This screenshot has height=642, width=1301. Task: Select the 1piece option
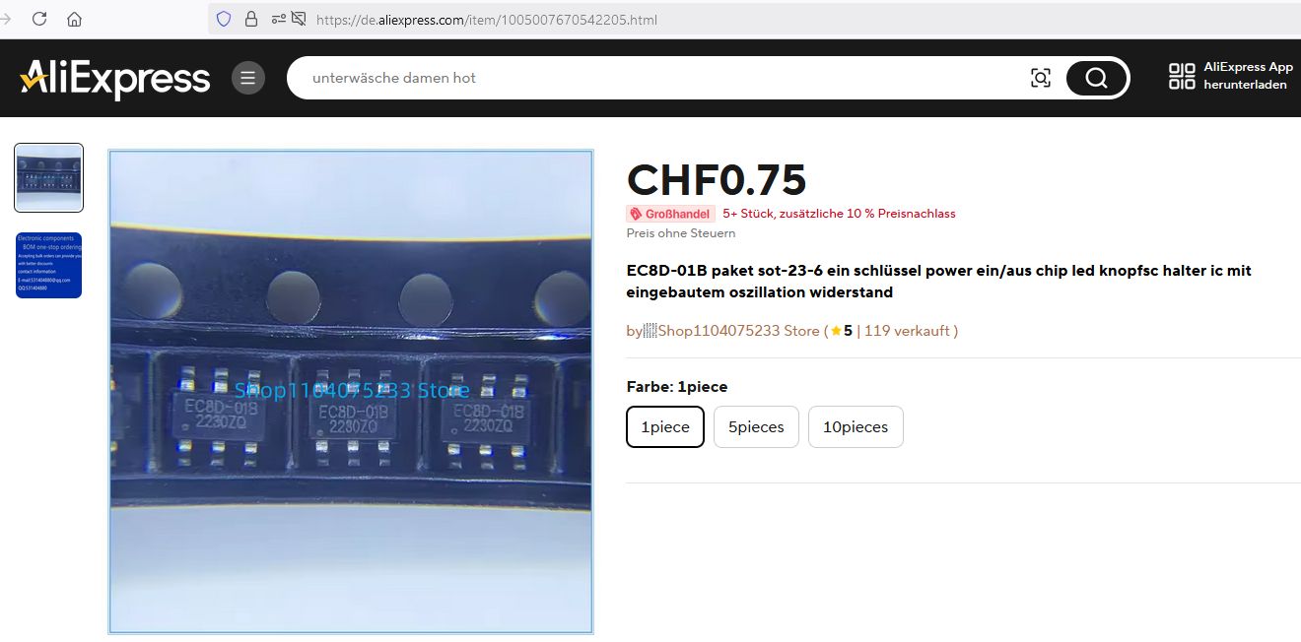click(665, 426)
